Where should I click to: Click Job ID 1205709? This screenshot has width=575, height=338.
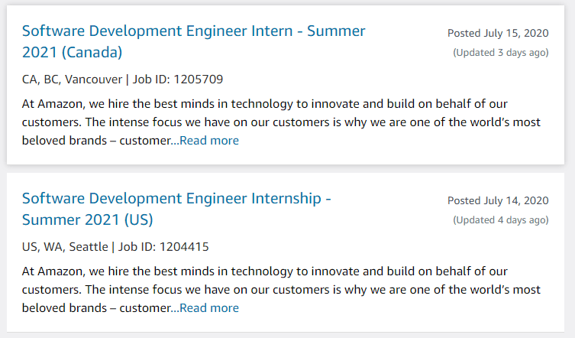click(x=177, y=80)
